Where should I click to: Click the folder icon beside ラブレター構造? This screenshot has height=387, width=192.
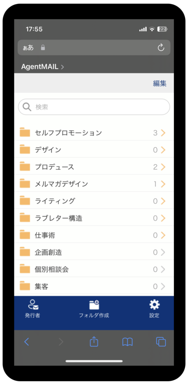pyautogui.click(x=25, y=218)
